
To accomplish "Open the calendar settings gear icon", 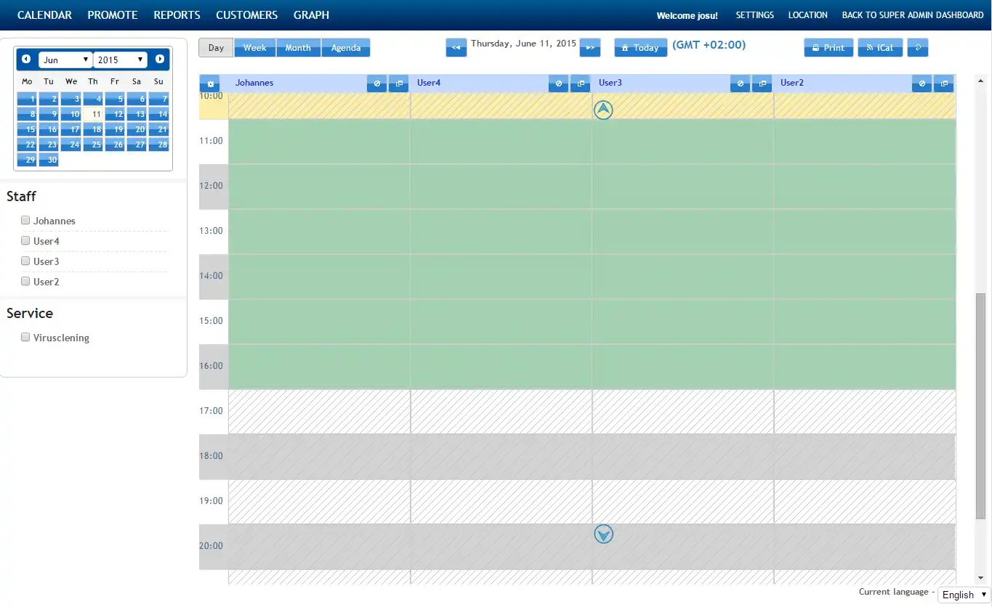I will click(x=209, y=84).
